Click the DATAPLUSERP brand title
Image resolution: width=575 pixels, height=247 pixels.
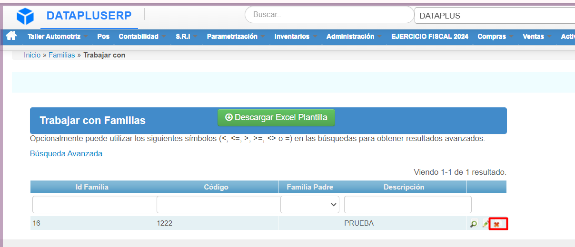click(x=89, y=16)
